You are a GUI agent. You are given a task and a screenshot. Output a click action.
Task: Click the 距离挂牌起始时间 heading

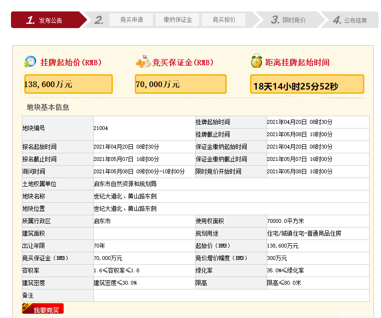coord(297,62)
